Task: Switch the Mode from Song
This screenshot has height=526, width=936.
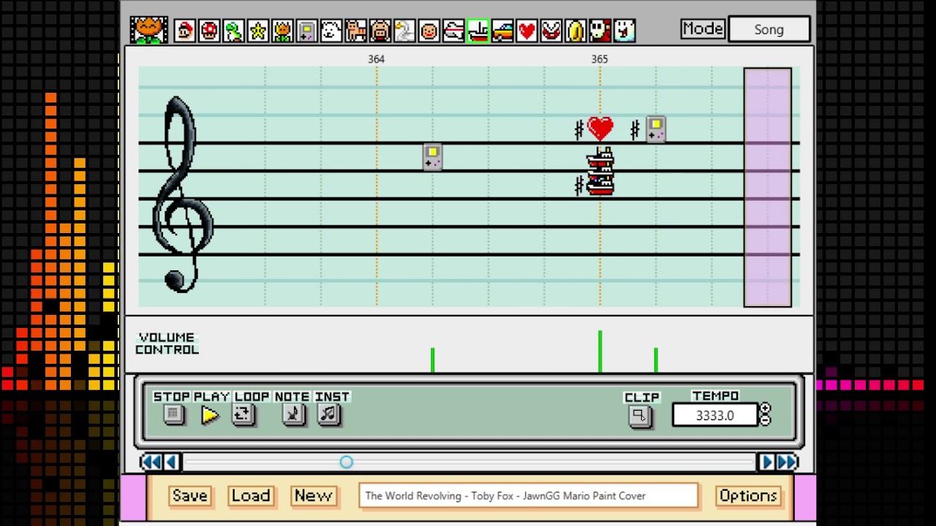Action: click(x=769, y=29)
